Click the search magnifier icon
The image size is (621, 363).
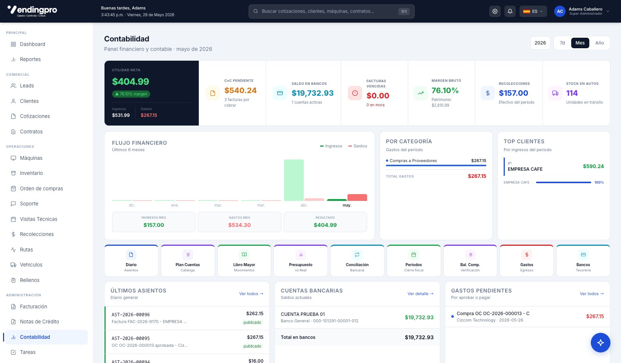255,11
